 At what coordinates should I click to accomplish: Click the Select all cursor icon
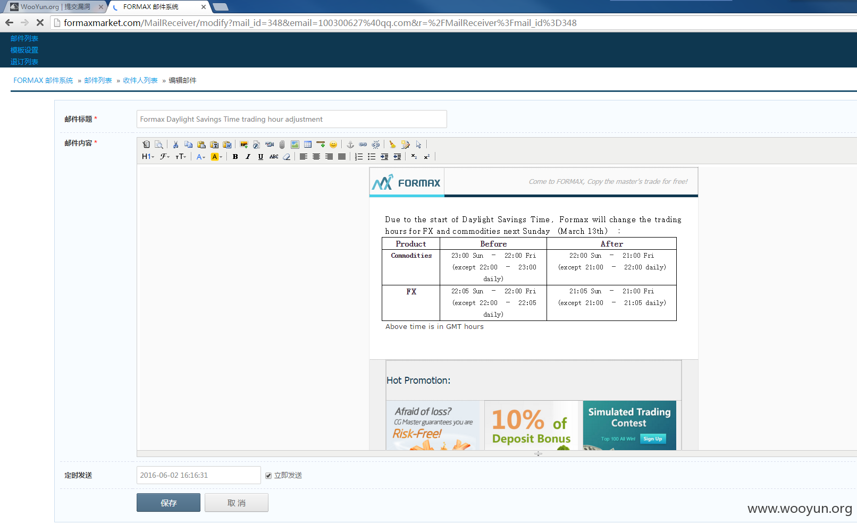pos(418,145)
